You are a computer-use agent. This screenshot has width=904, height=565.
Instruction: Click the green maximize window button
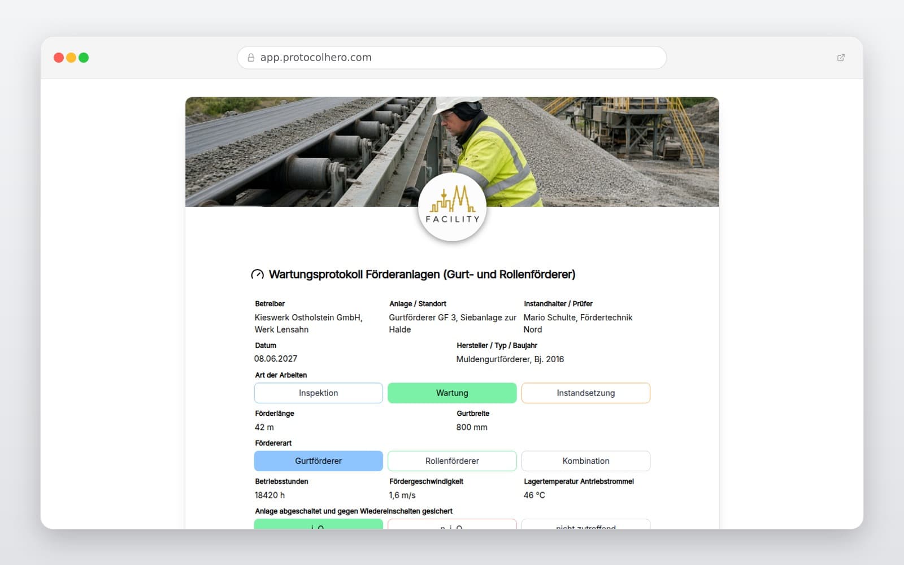[x=84, y=58]
